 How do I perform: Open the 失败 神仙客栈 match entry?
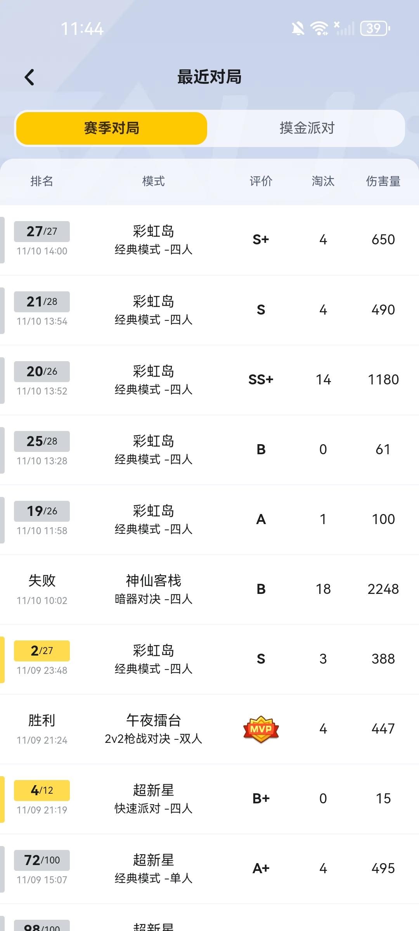[x=209, y=589]
